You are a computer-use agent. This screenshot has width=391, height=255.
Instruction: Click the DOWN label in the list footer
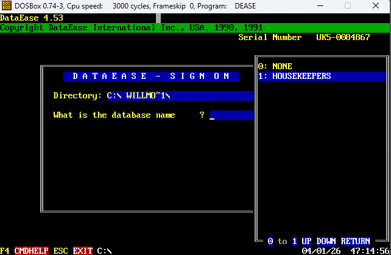point(326,241)
